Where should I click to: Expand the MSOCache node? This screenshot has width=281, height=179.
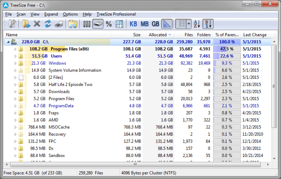coord(15,127)
